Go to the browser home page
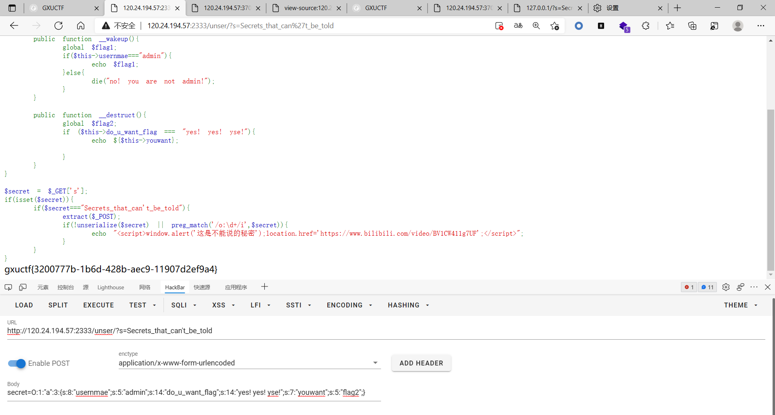 click(81, 26)
